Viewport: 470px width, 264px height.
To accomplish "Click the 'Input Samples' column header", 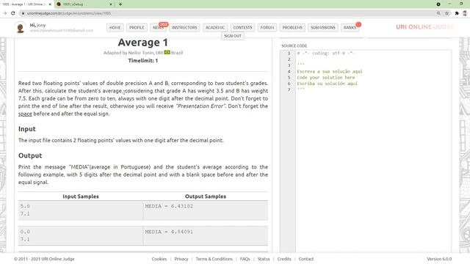I will tap(81, 197).
